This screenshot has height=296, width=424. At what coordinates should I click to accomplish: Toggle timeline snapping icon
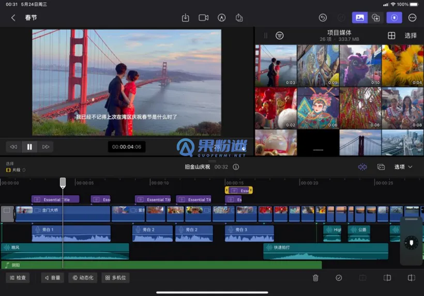click(362, 167)
